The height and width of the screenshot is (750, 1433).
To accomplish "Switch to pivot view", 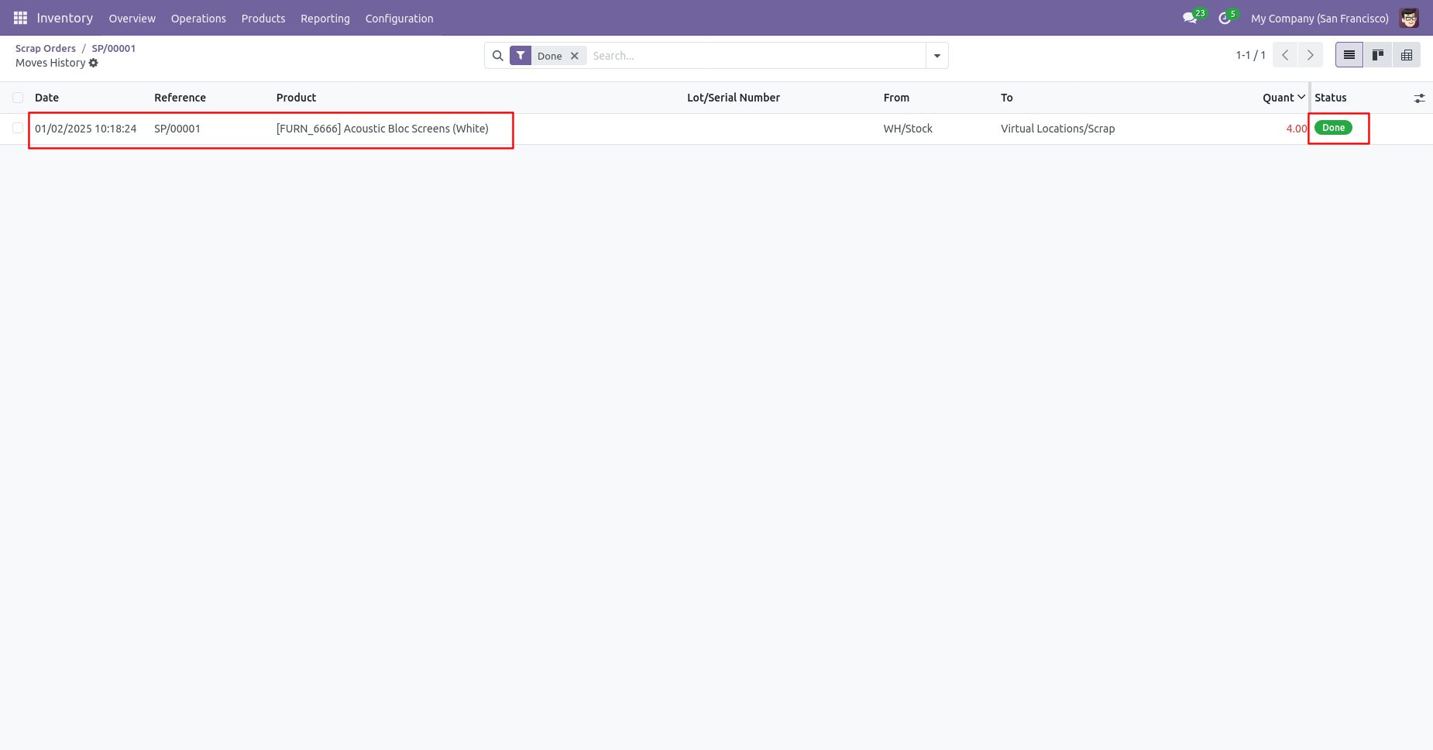I will pyautogui.click(x=1407, y=55).
